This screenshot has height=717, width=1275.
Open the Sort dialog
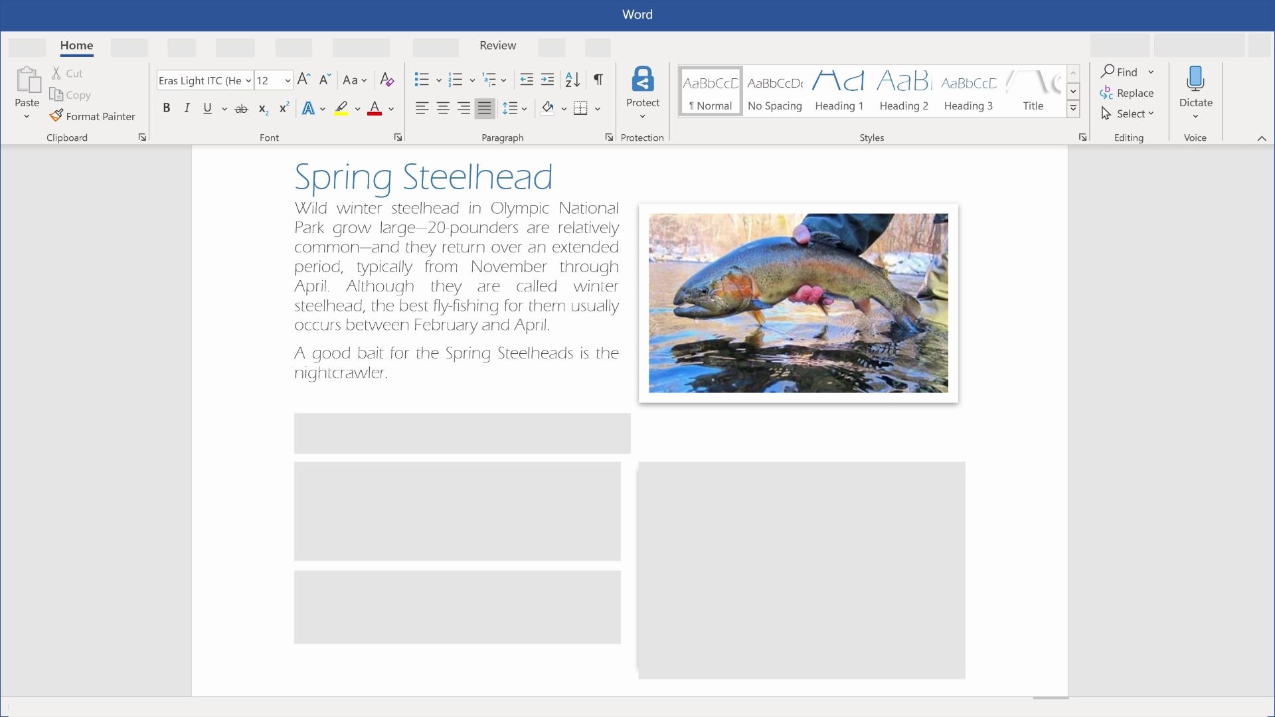[572, 80]
